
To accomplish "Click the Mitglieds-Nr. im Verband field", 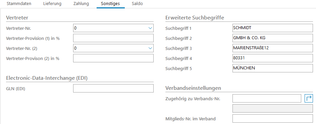I will [272, 119].
